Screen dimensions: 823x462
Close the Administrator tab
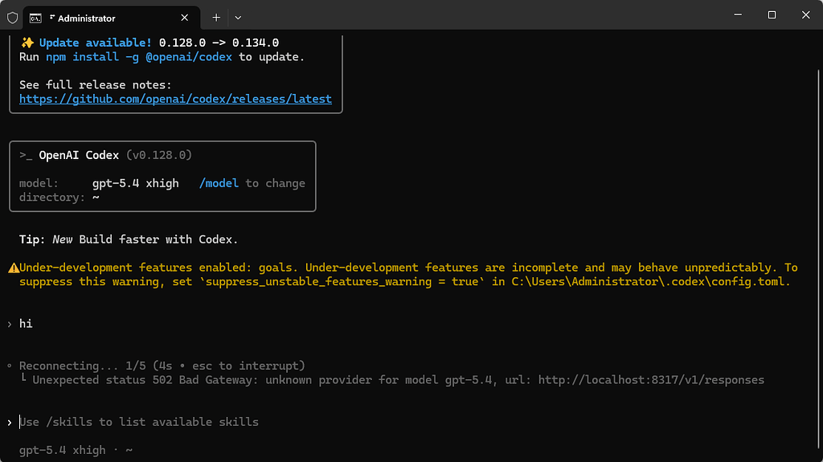pos(185,18)
